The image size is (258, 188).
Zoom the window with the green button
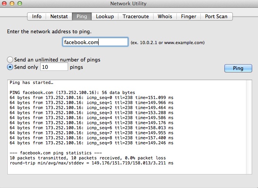click(20, 4)
